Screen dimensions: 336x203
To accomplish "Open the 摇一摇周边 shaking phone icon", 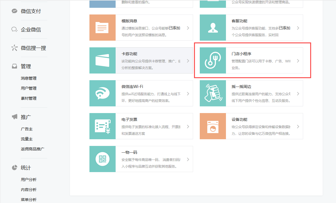I will (213, 93).
